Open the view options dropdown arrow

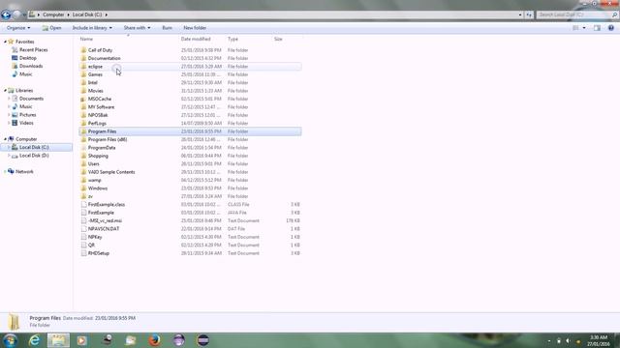point(584,28)
